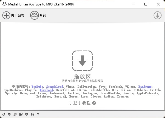
Task: Click the plus icon to paste link
Action: coord(6,15)
